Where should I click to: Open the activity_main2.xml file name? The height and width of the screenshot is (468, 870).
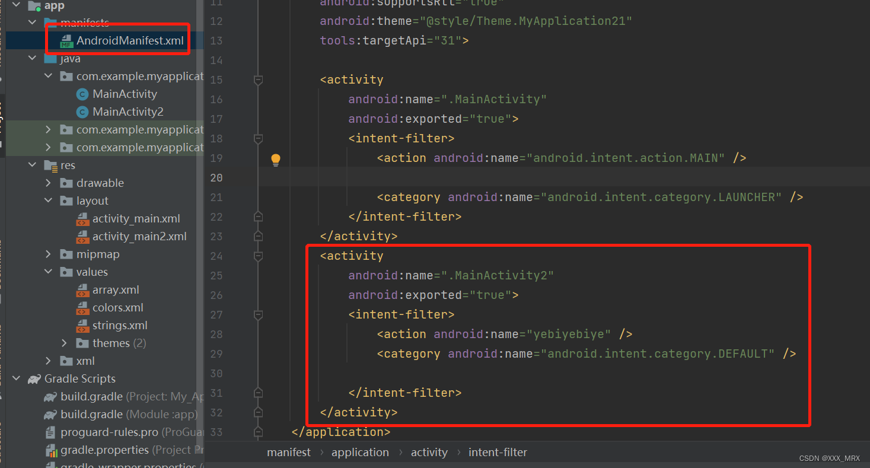coord(139,237)
